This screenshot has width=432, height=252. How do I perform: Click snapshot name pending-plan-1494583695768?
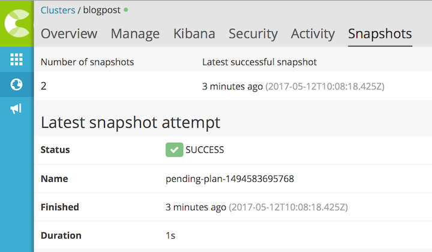pyautogui.click(x=230, y=179)
